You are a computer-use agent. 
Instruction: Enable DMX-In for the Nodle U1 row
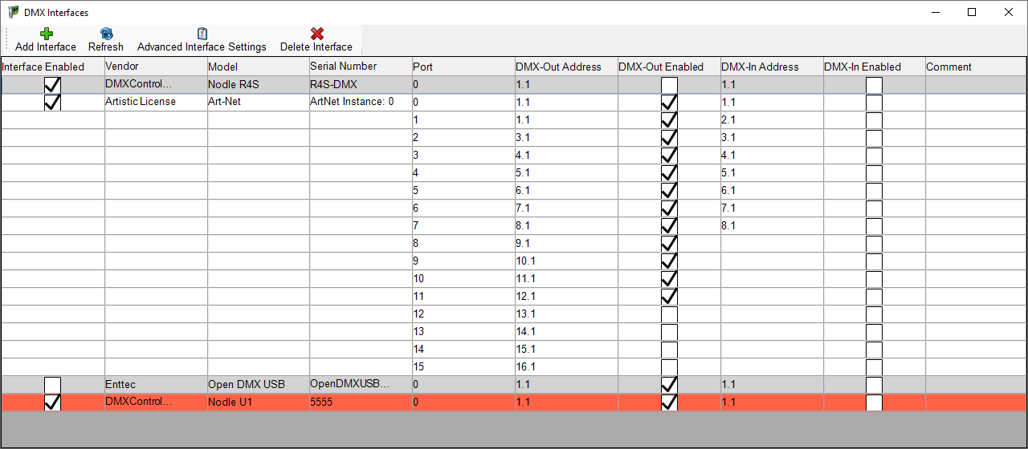874,402
